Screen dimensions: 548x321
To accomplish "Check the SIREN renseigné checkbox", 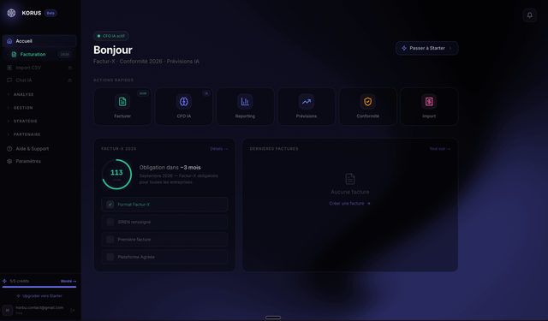I will [x=110, y=222].
